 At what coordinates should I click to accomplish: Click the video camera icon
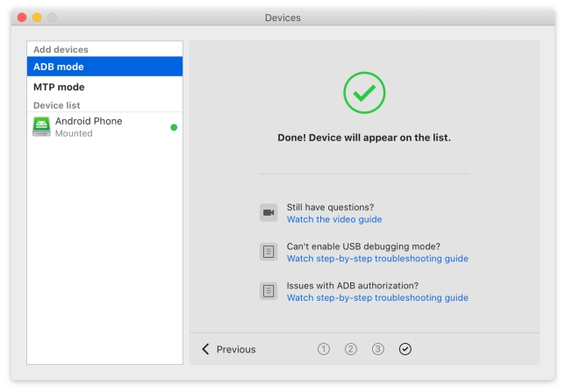(269, 213)
